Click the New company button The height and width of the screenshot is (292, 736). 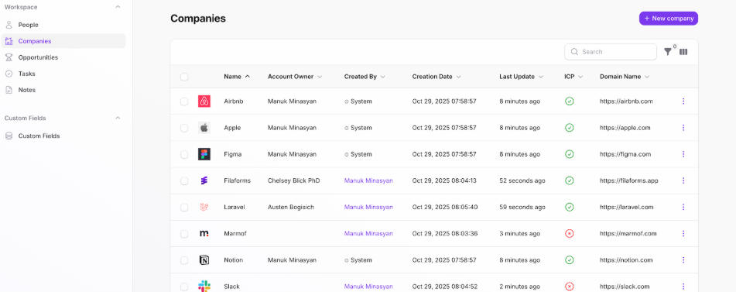pos(669,19)
